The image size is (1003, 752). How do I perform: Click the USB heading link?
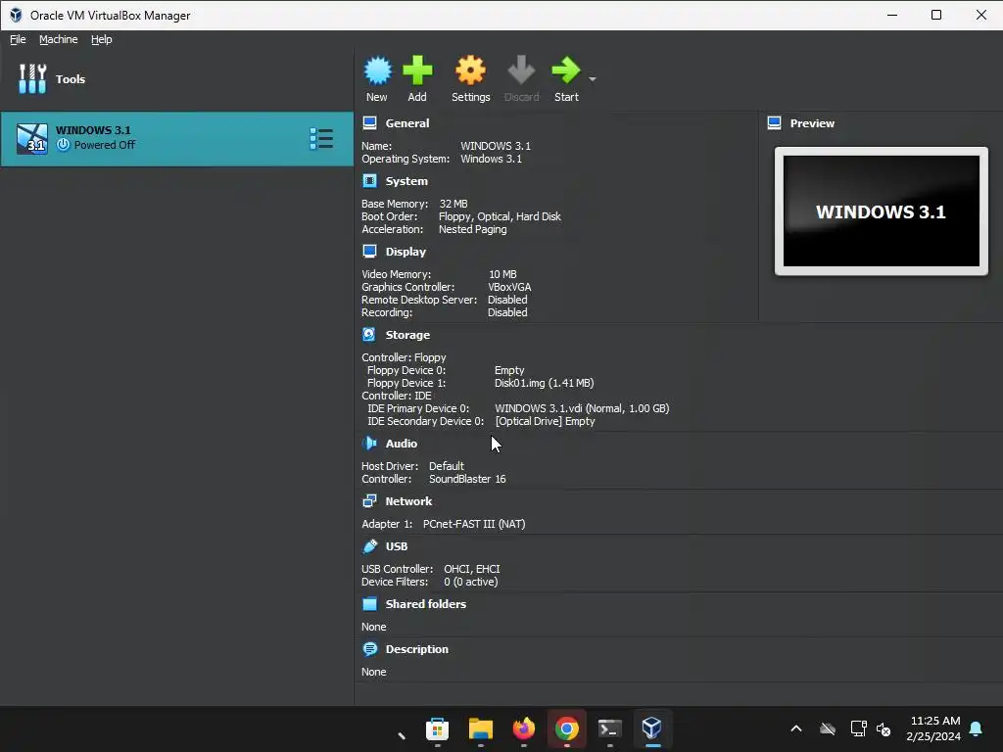[397, 546]
